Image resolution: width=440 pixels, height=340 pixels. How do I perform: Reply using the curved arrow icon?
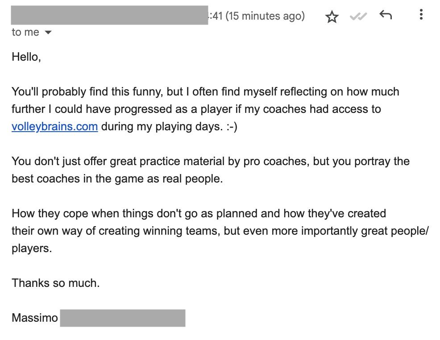click(385, 15)
